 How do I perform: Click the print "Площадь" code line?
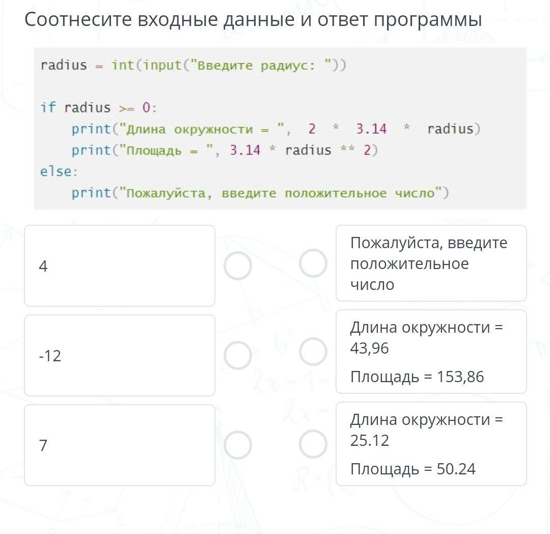(x=225, y=150)
